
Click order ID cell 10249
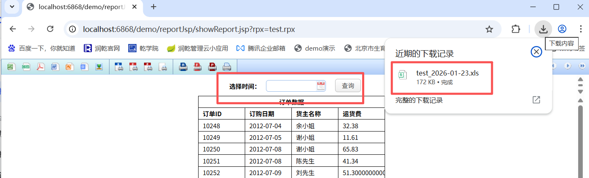tap(221, 137)
